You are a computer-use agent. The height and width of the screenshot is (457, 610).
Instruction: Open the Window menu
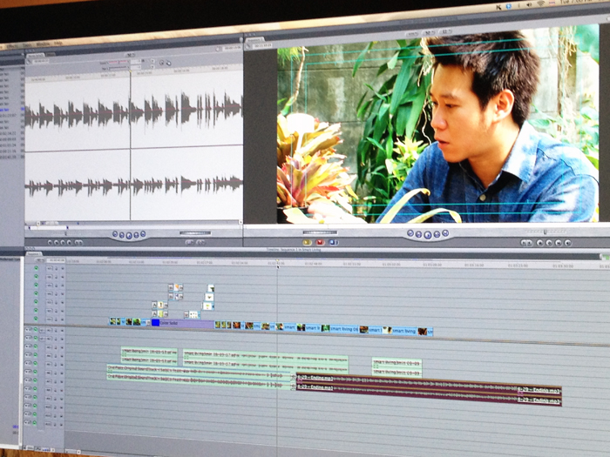(x=43, y=44)
